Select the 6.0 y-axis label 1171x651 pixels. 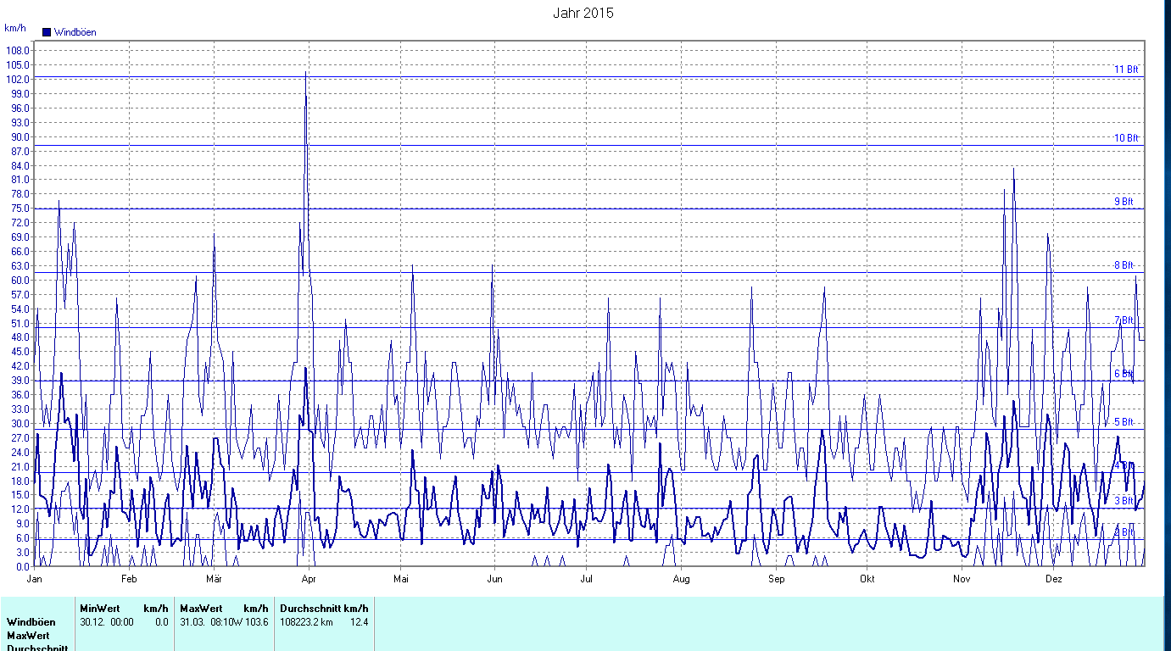point(23,538)
